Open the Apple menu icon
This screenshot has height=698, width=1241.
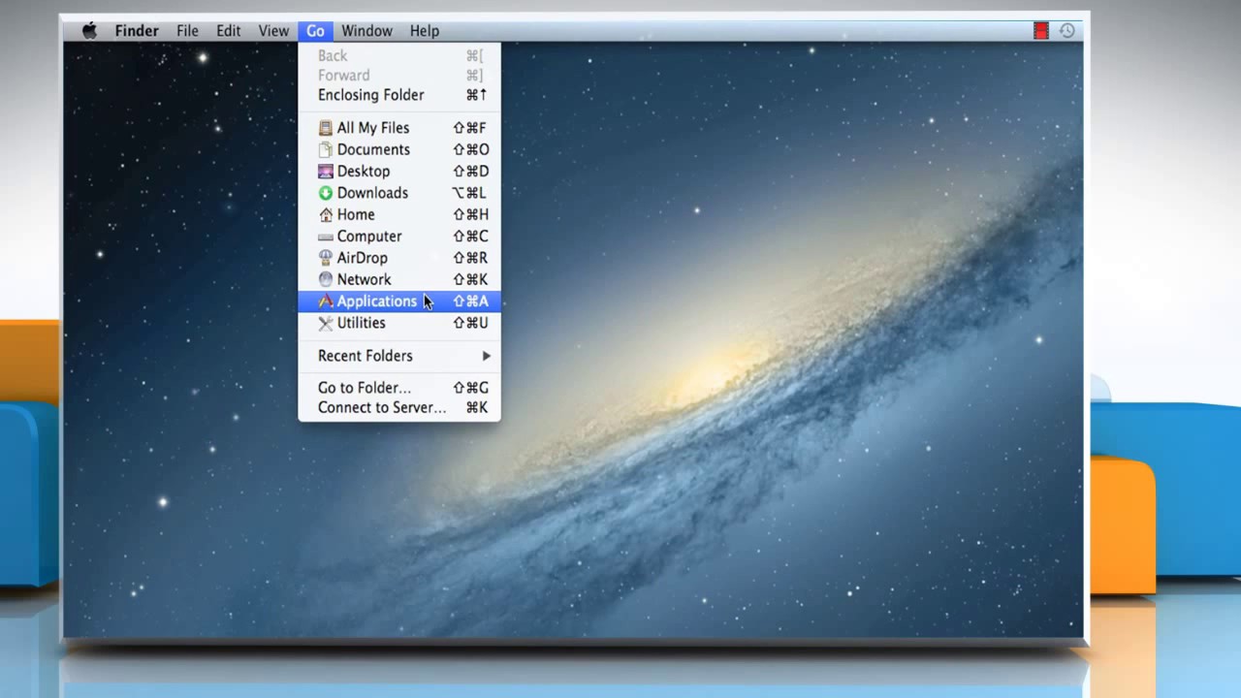coord(89,31)
